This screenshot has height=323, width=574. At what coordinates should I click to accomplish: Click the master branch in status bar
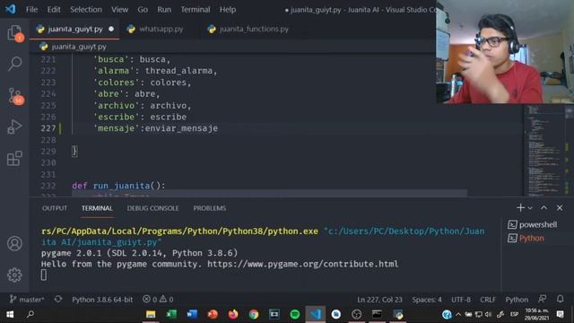[x=27, y=299]
